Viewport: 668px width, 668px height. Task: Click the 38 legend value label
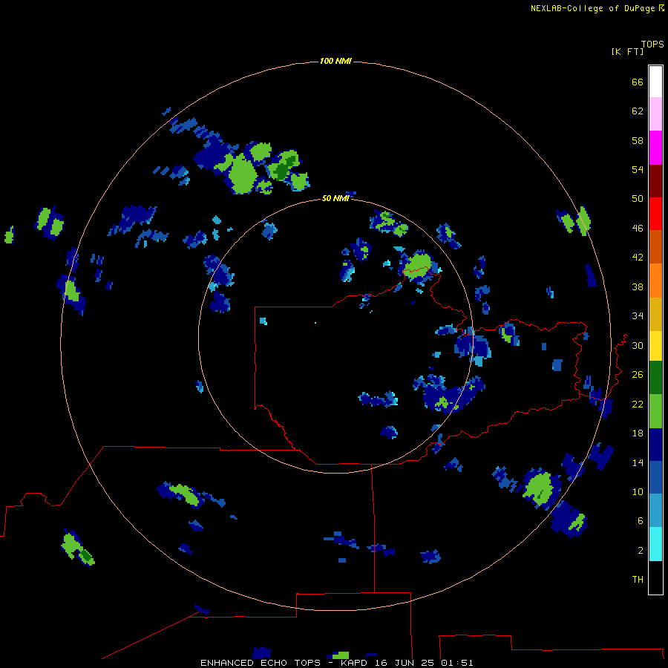click(638, 286)
